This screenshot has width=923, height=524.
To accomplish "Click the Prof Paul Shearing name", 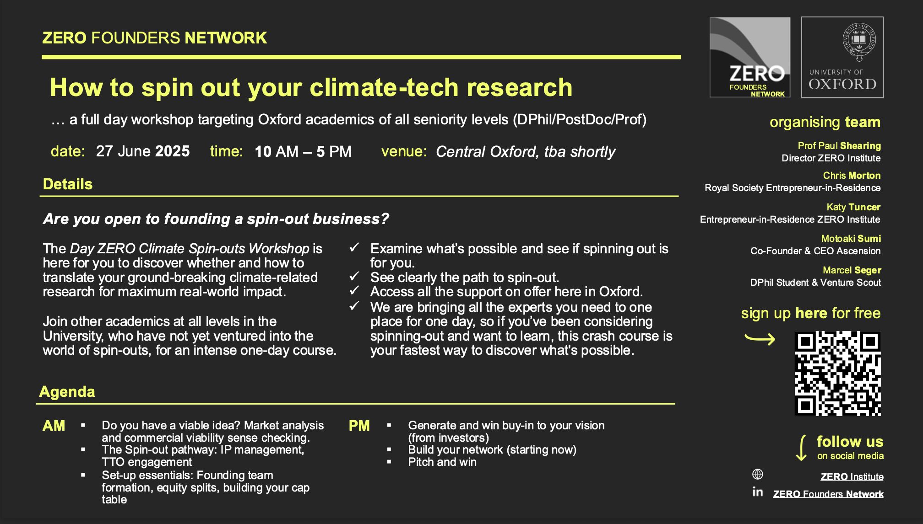I will (x=839, y=146).
